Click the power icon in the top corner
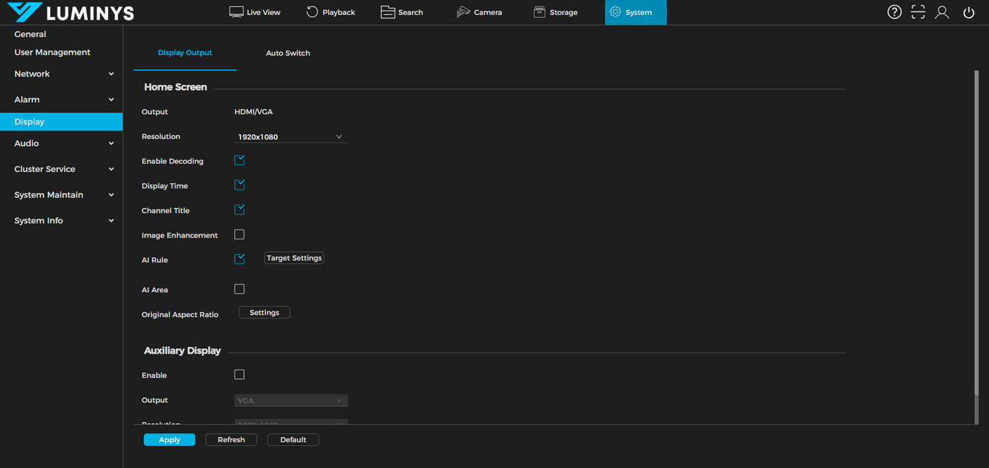989x468 pixels. [968, 12]
